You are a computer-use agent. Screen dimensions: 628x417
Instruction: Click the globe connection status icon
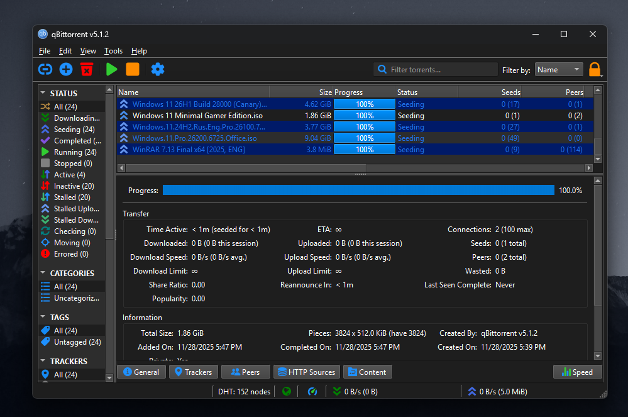(287, 391)
